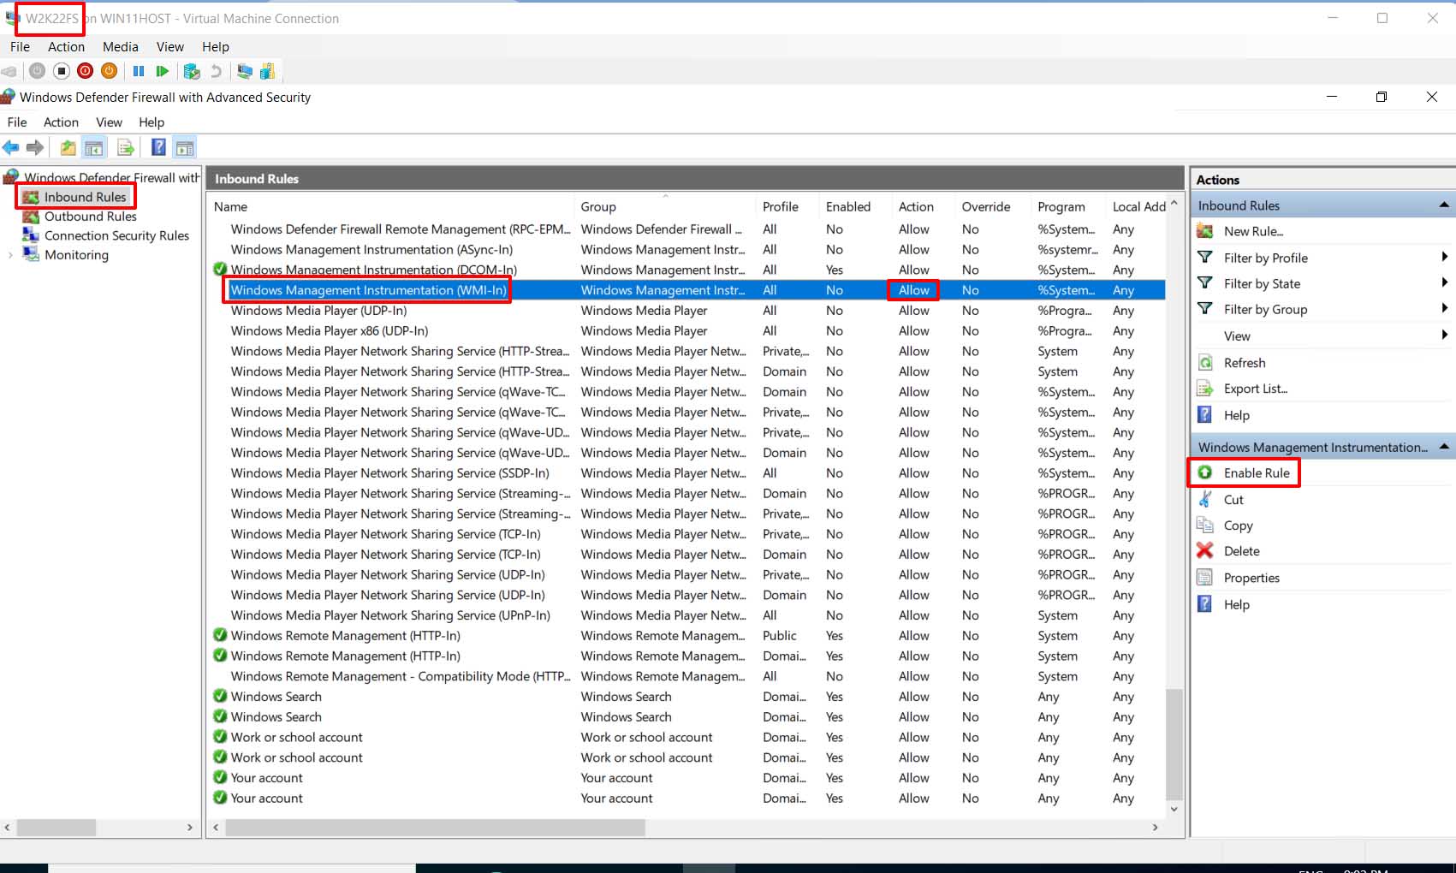Open the firewall console Help menu

(x=152, y=122)
